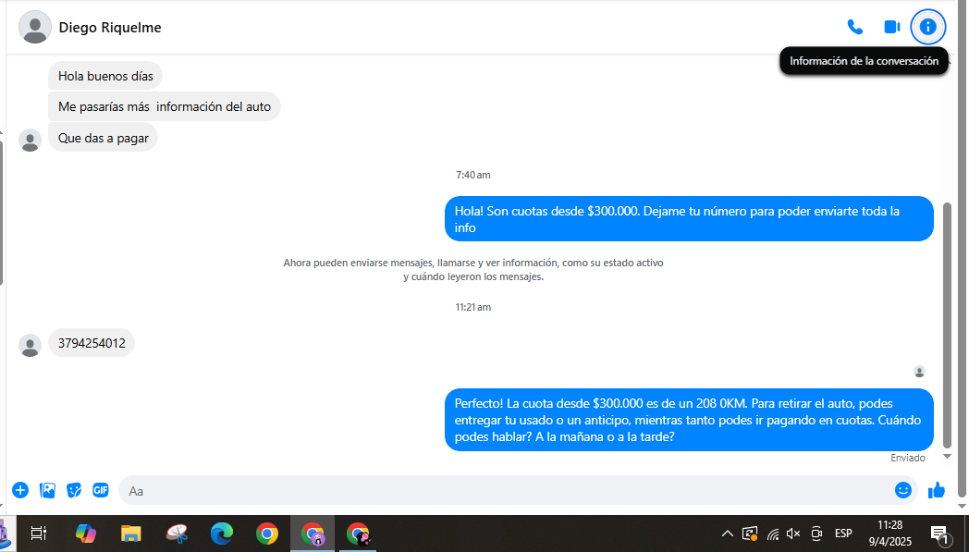Attach a photo using the image icon
969x552 pixels.
(x=47, y=490)
